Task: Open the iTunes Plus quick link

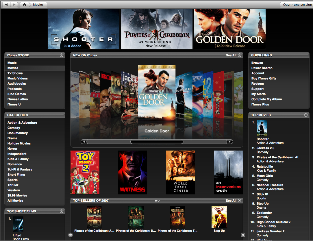Action: pyautogui.click(x=260, y=104)
